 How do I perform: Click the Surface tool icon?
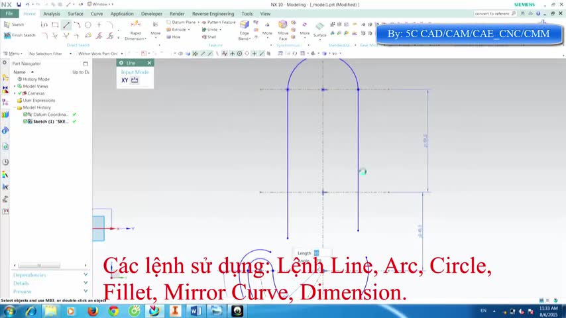(x=319, y=26)
